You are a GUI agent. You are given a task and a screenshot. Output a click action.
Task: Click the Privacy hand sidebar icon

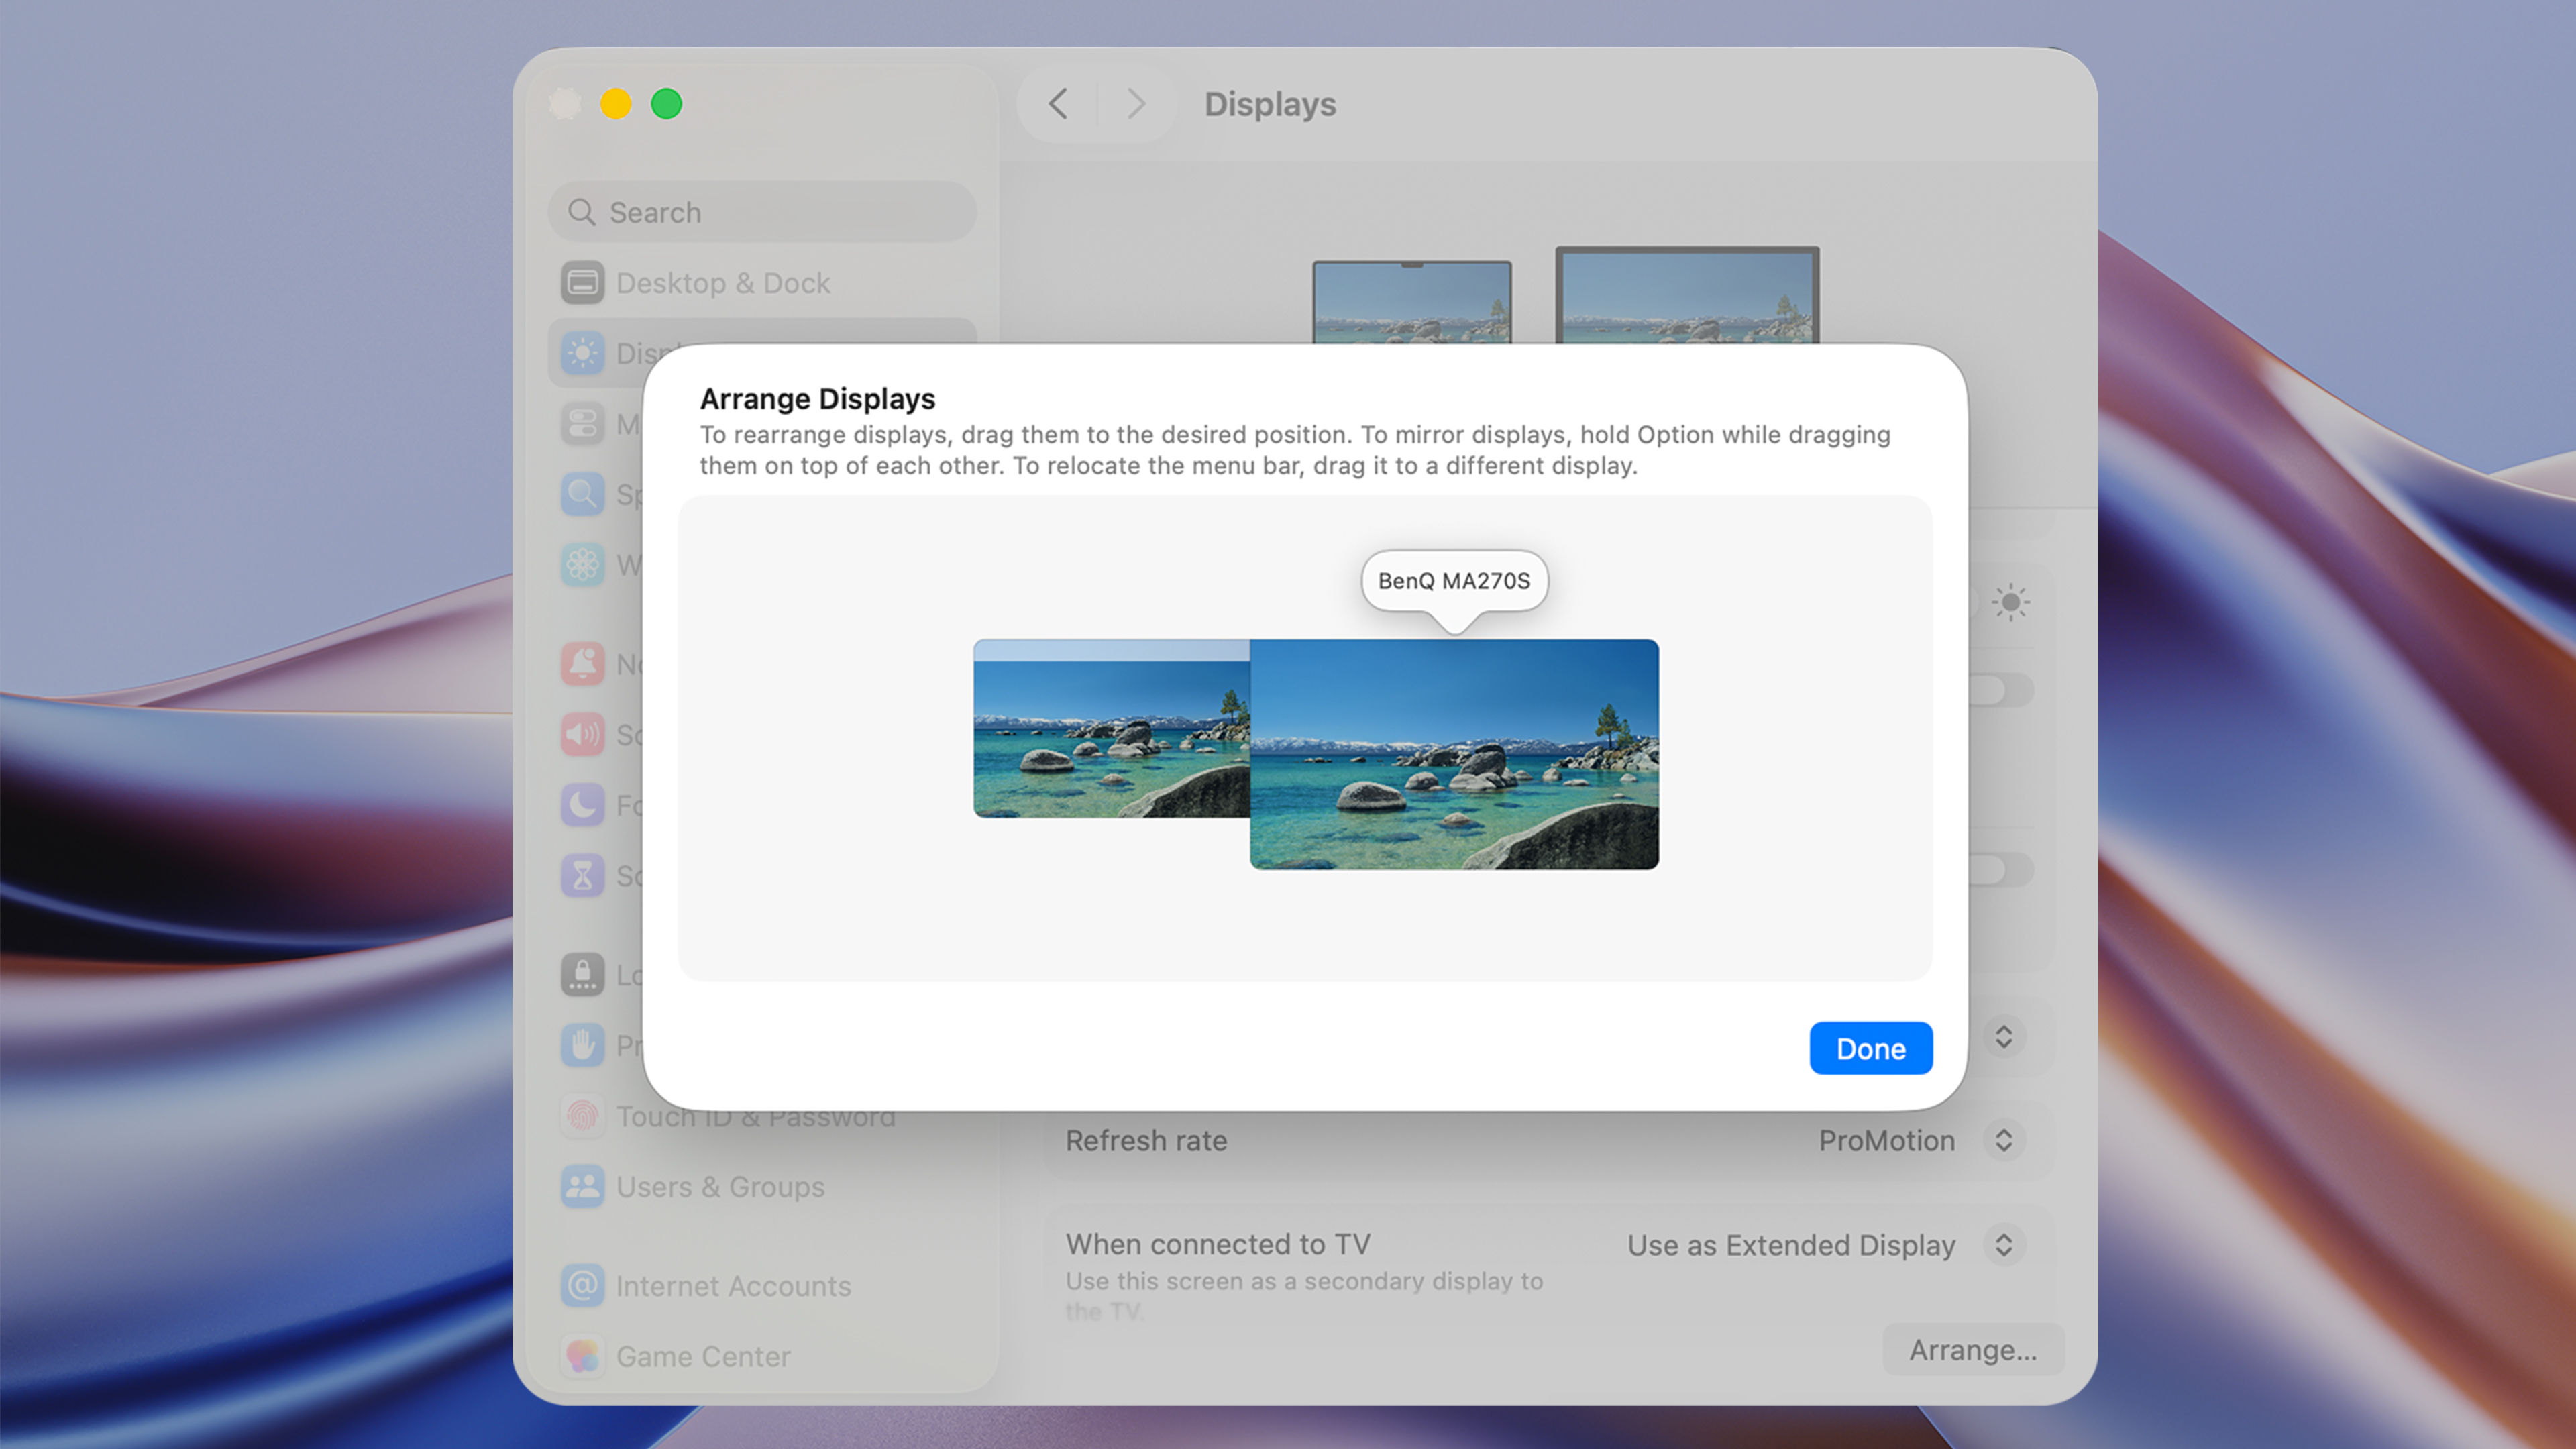(582, 1045)
